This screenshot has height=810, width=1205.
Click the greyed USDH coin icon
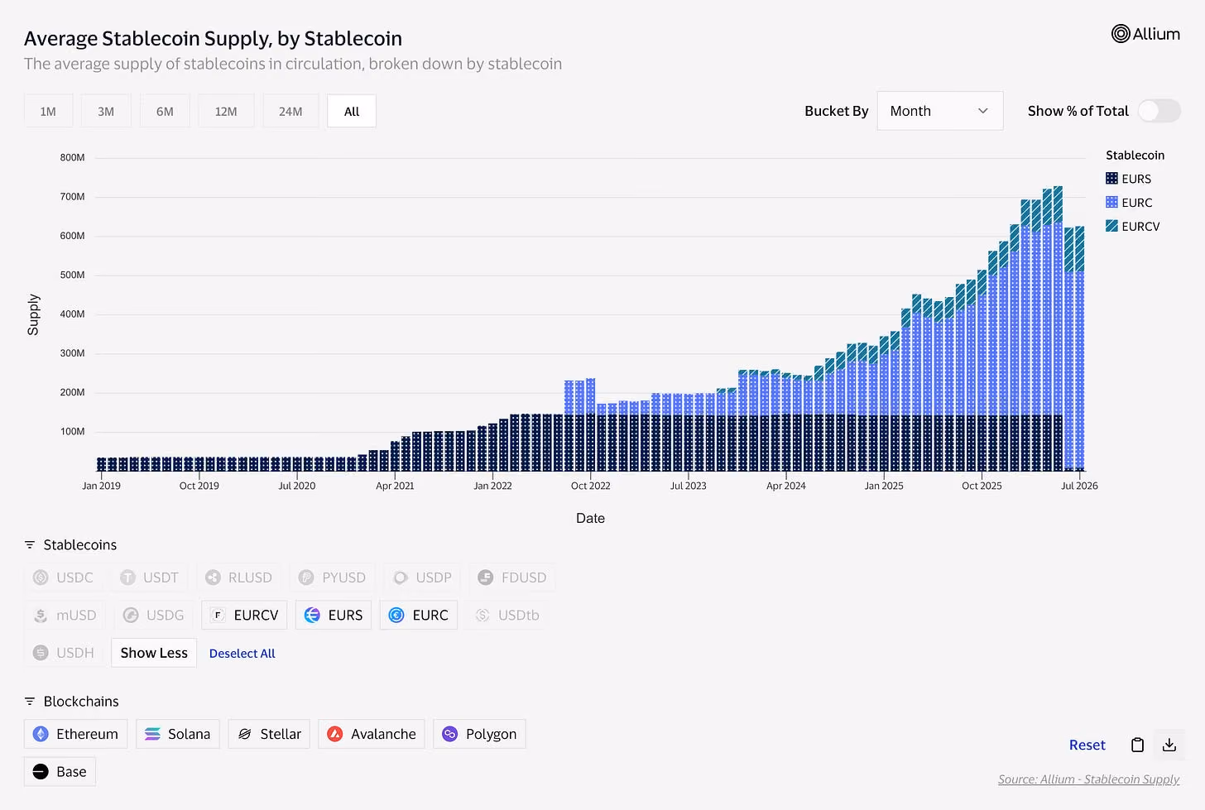tap(41, 653)
